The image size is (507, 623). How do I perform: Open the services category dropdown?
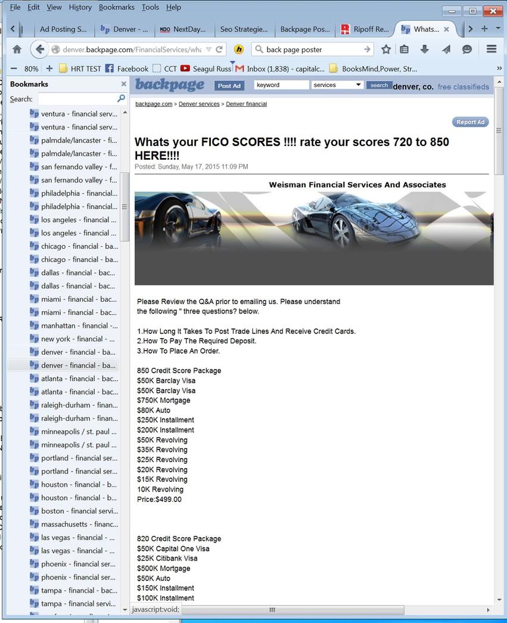click(337, 85)
